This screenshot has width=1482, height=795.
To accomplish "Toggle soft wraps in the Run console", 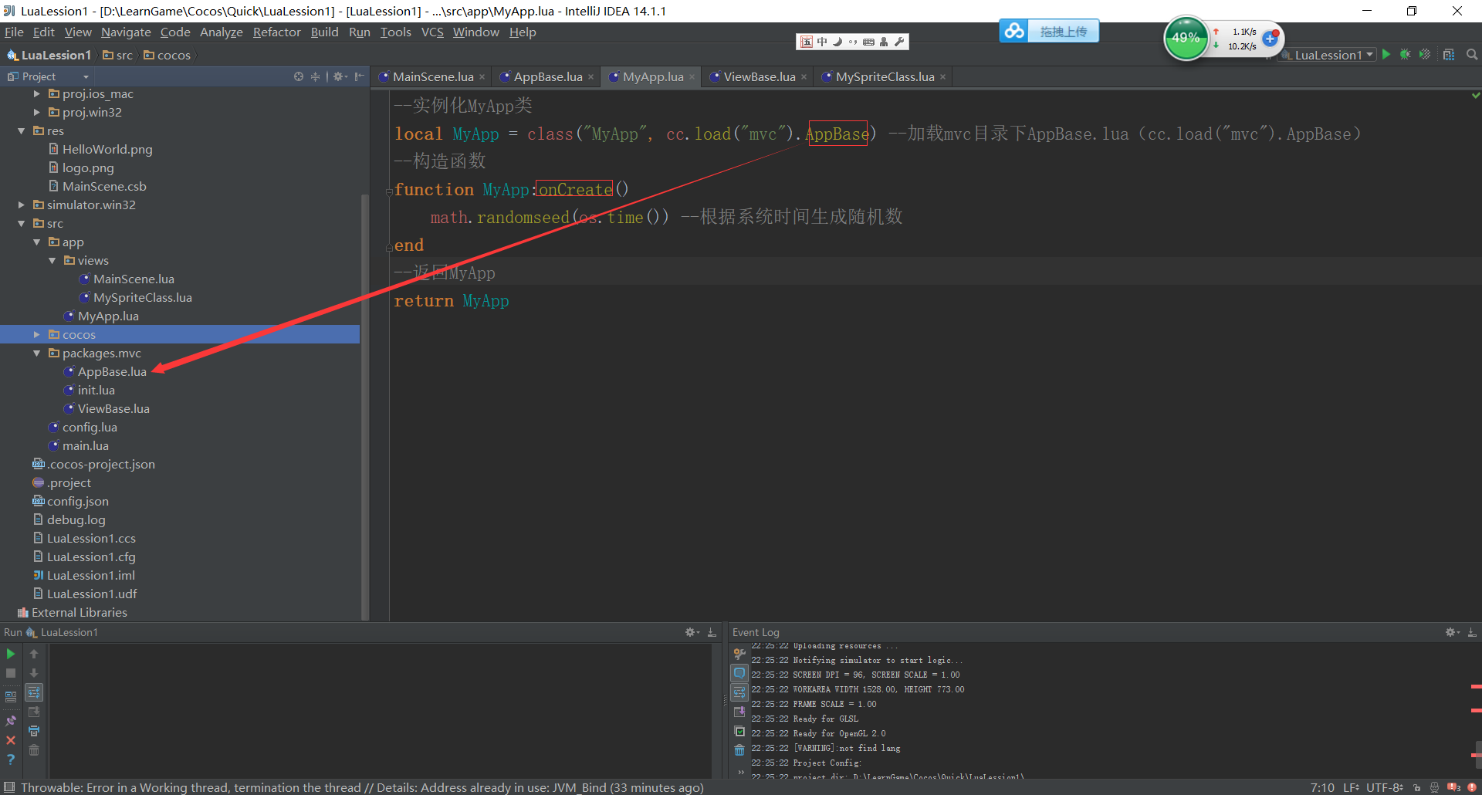I will [x=34, y=692].
